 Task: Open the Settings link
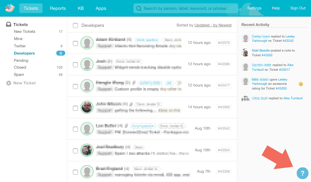[254, 8]
